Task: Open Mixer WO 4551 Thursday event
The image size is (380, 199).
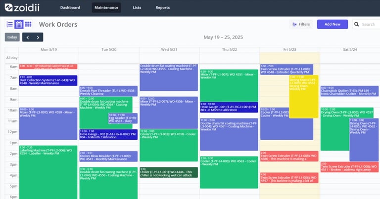Action: [x=229, y=85]
